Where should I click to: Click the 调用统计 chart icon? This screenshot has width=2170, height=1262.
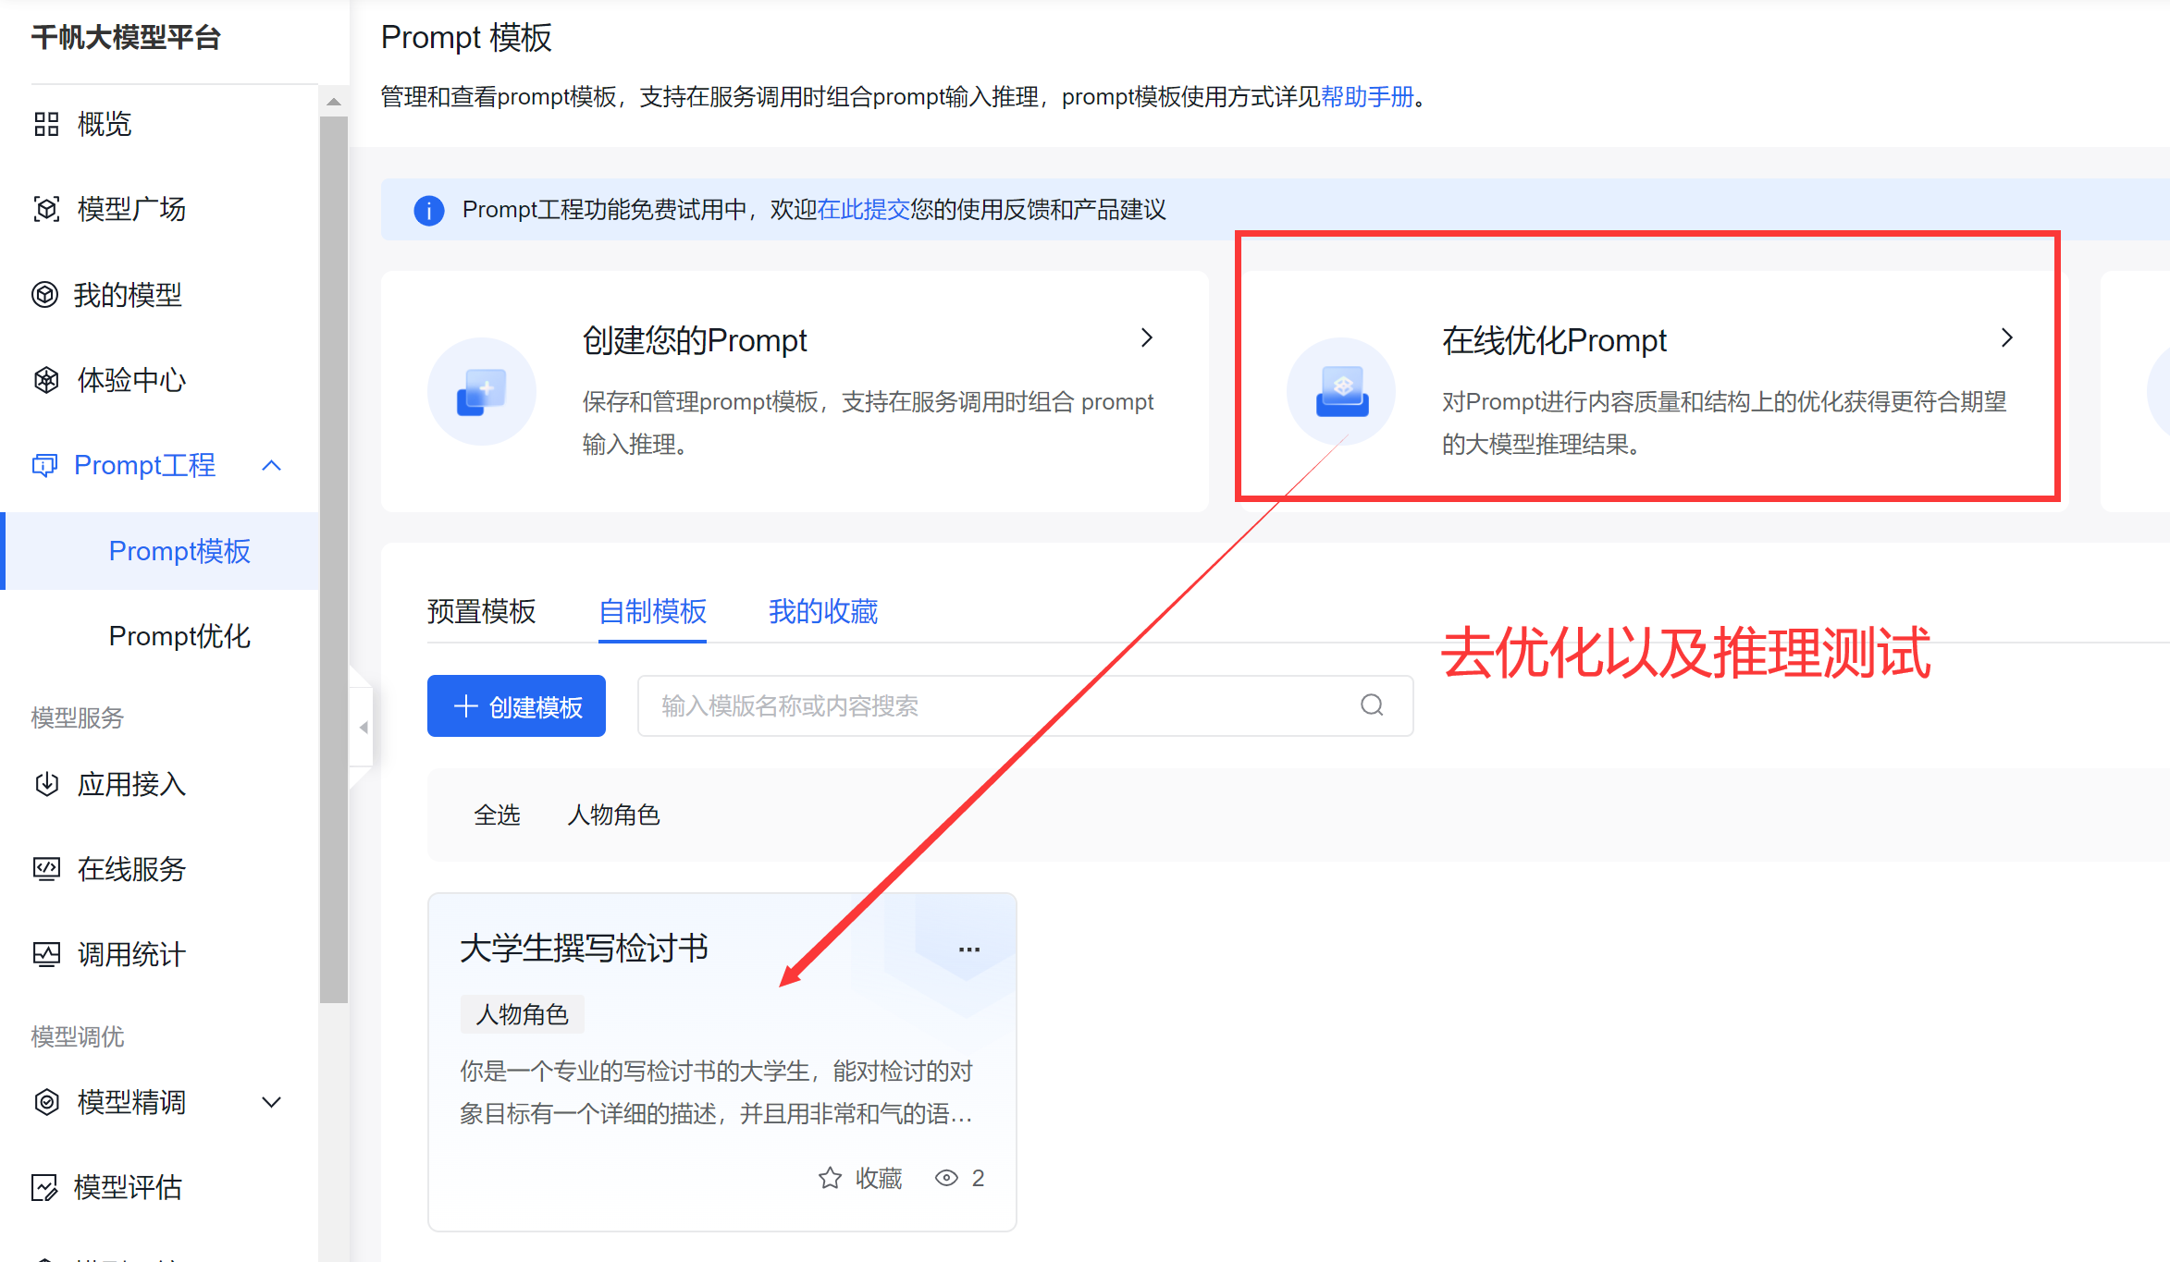pos(46,954)
